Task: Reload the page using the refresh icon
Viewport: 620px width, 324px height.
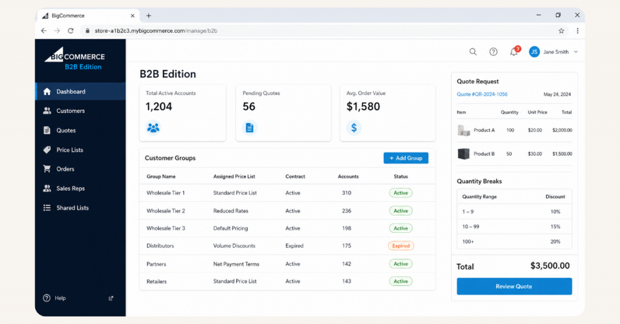Action: (x=71, y=31)
